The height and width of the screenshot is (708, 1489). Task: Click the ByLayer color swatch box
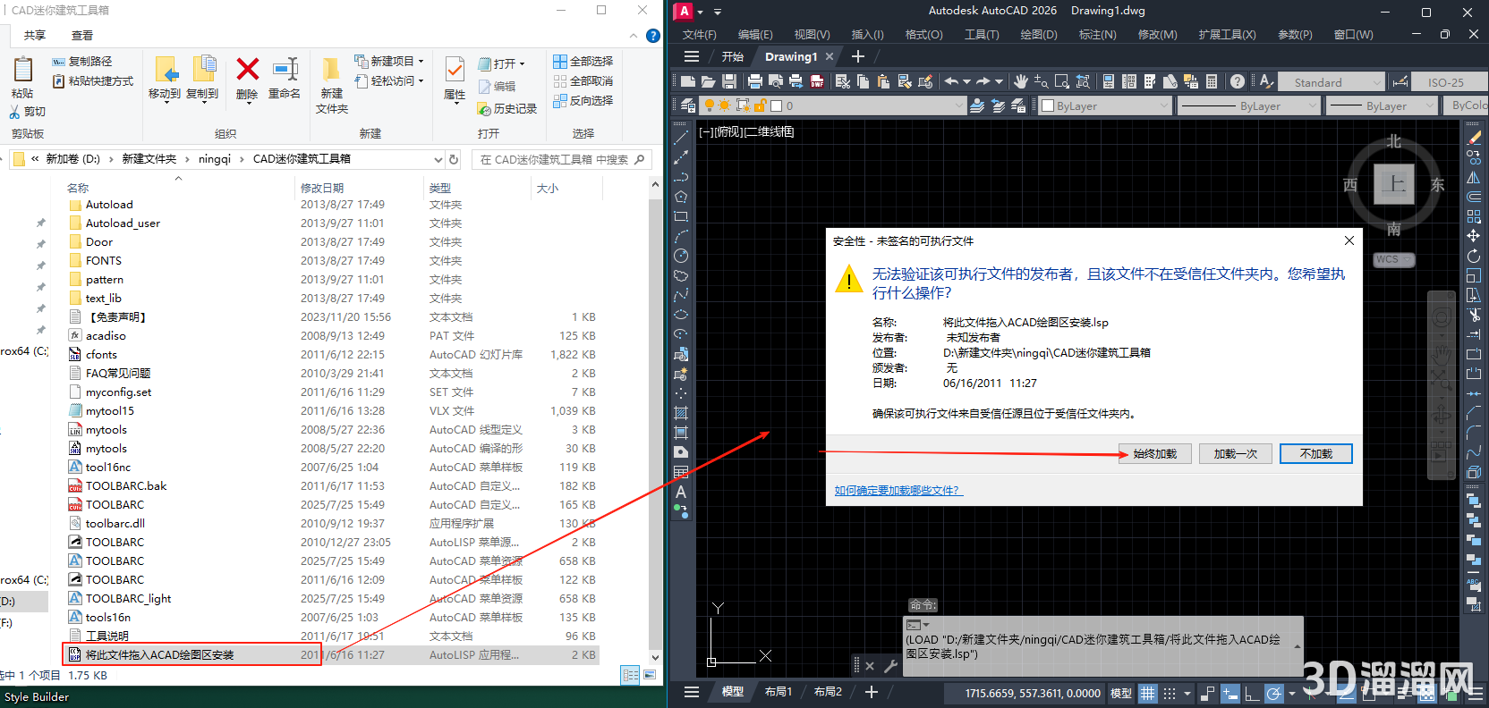coord(1048,105)
